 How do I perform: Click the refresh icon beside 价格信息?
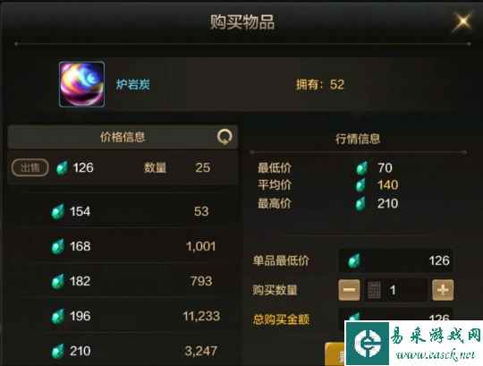(225, 137)
